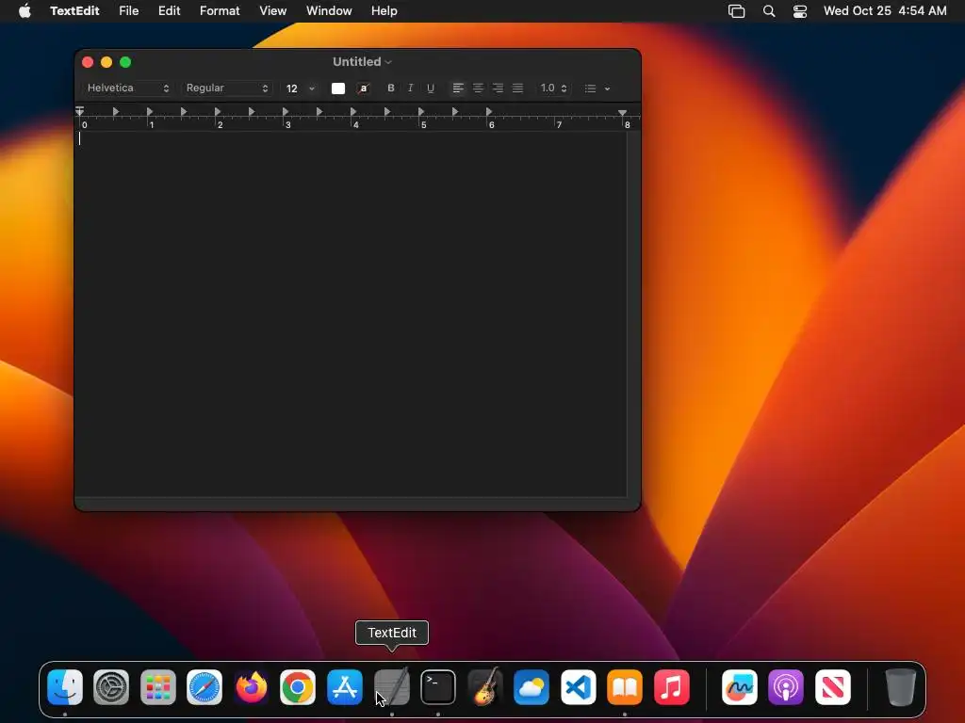
Task: Open Spotlight search in menu bar
Action: [769, 11]
